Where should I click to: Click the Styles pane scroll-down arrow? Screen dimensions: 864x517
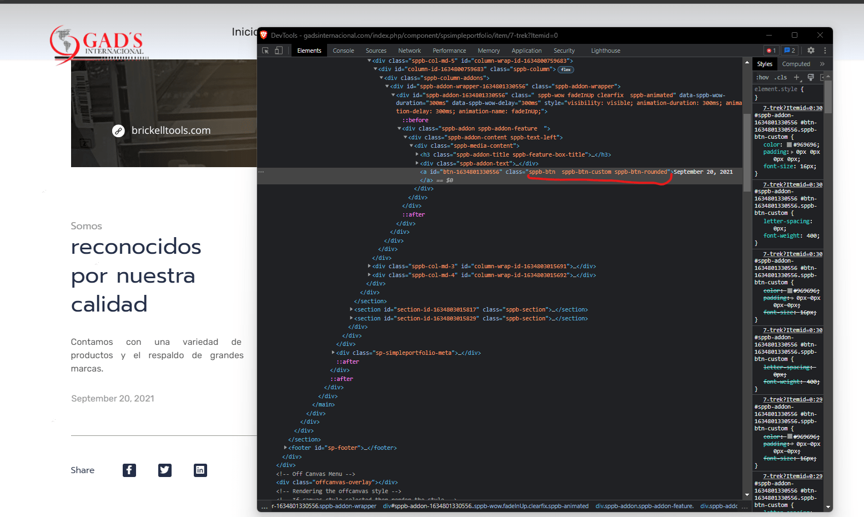tap(828, 507)
